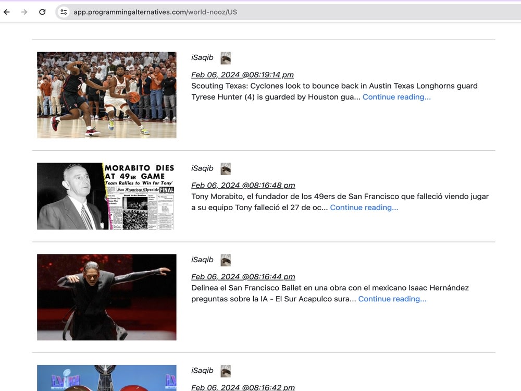The height and width of the screenshot is (391, 521).
Task: Click the browser forward arrow
Action: pos(24,12)
